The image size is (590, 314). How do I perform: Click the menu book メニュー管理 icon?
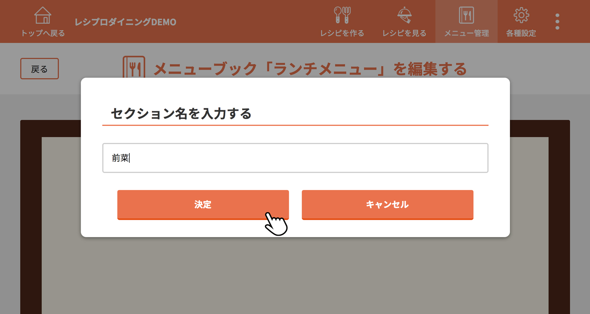(x=466, y=15)
